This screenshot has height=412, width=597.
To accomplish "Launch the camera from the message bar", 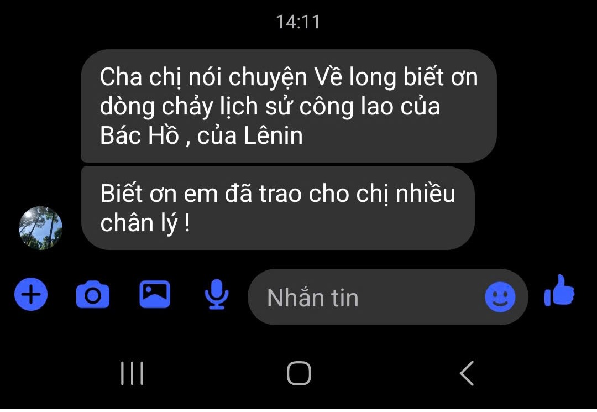I will [93, 295].
